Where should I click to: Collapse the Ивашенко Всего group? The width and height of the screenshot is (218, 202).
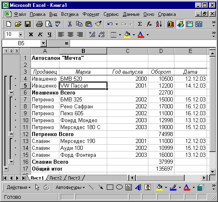tap(11, 92)
